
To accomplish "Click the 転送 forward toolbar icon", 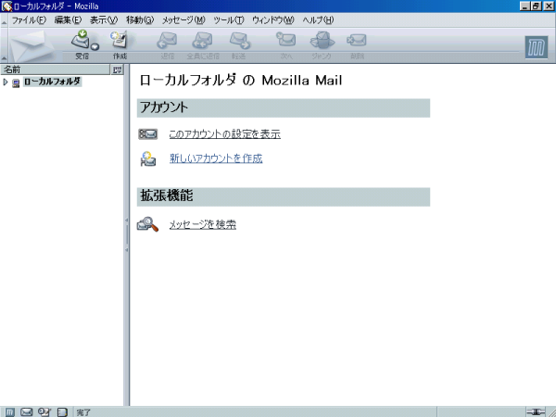I will [239, 41].
